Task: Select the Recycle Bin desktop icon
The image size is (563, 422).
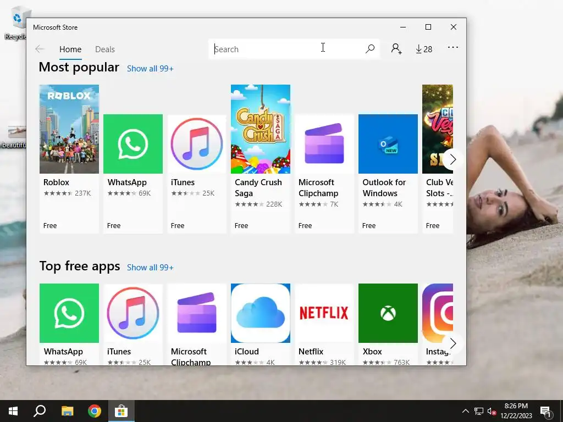Action: 16,23
